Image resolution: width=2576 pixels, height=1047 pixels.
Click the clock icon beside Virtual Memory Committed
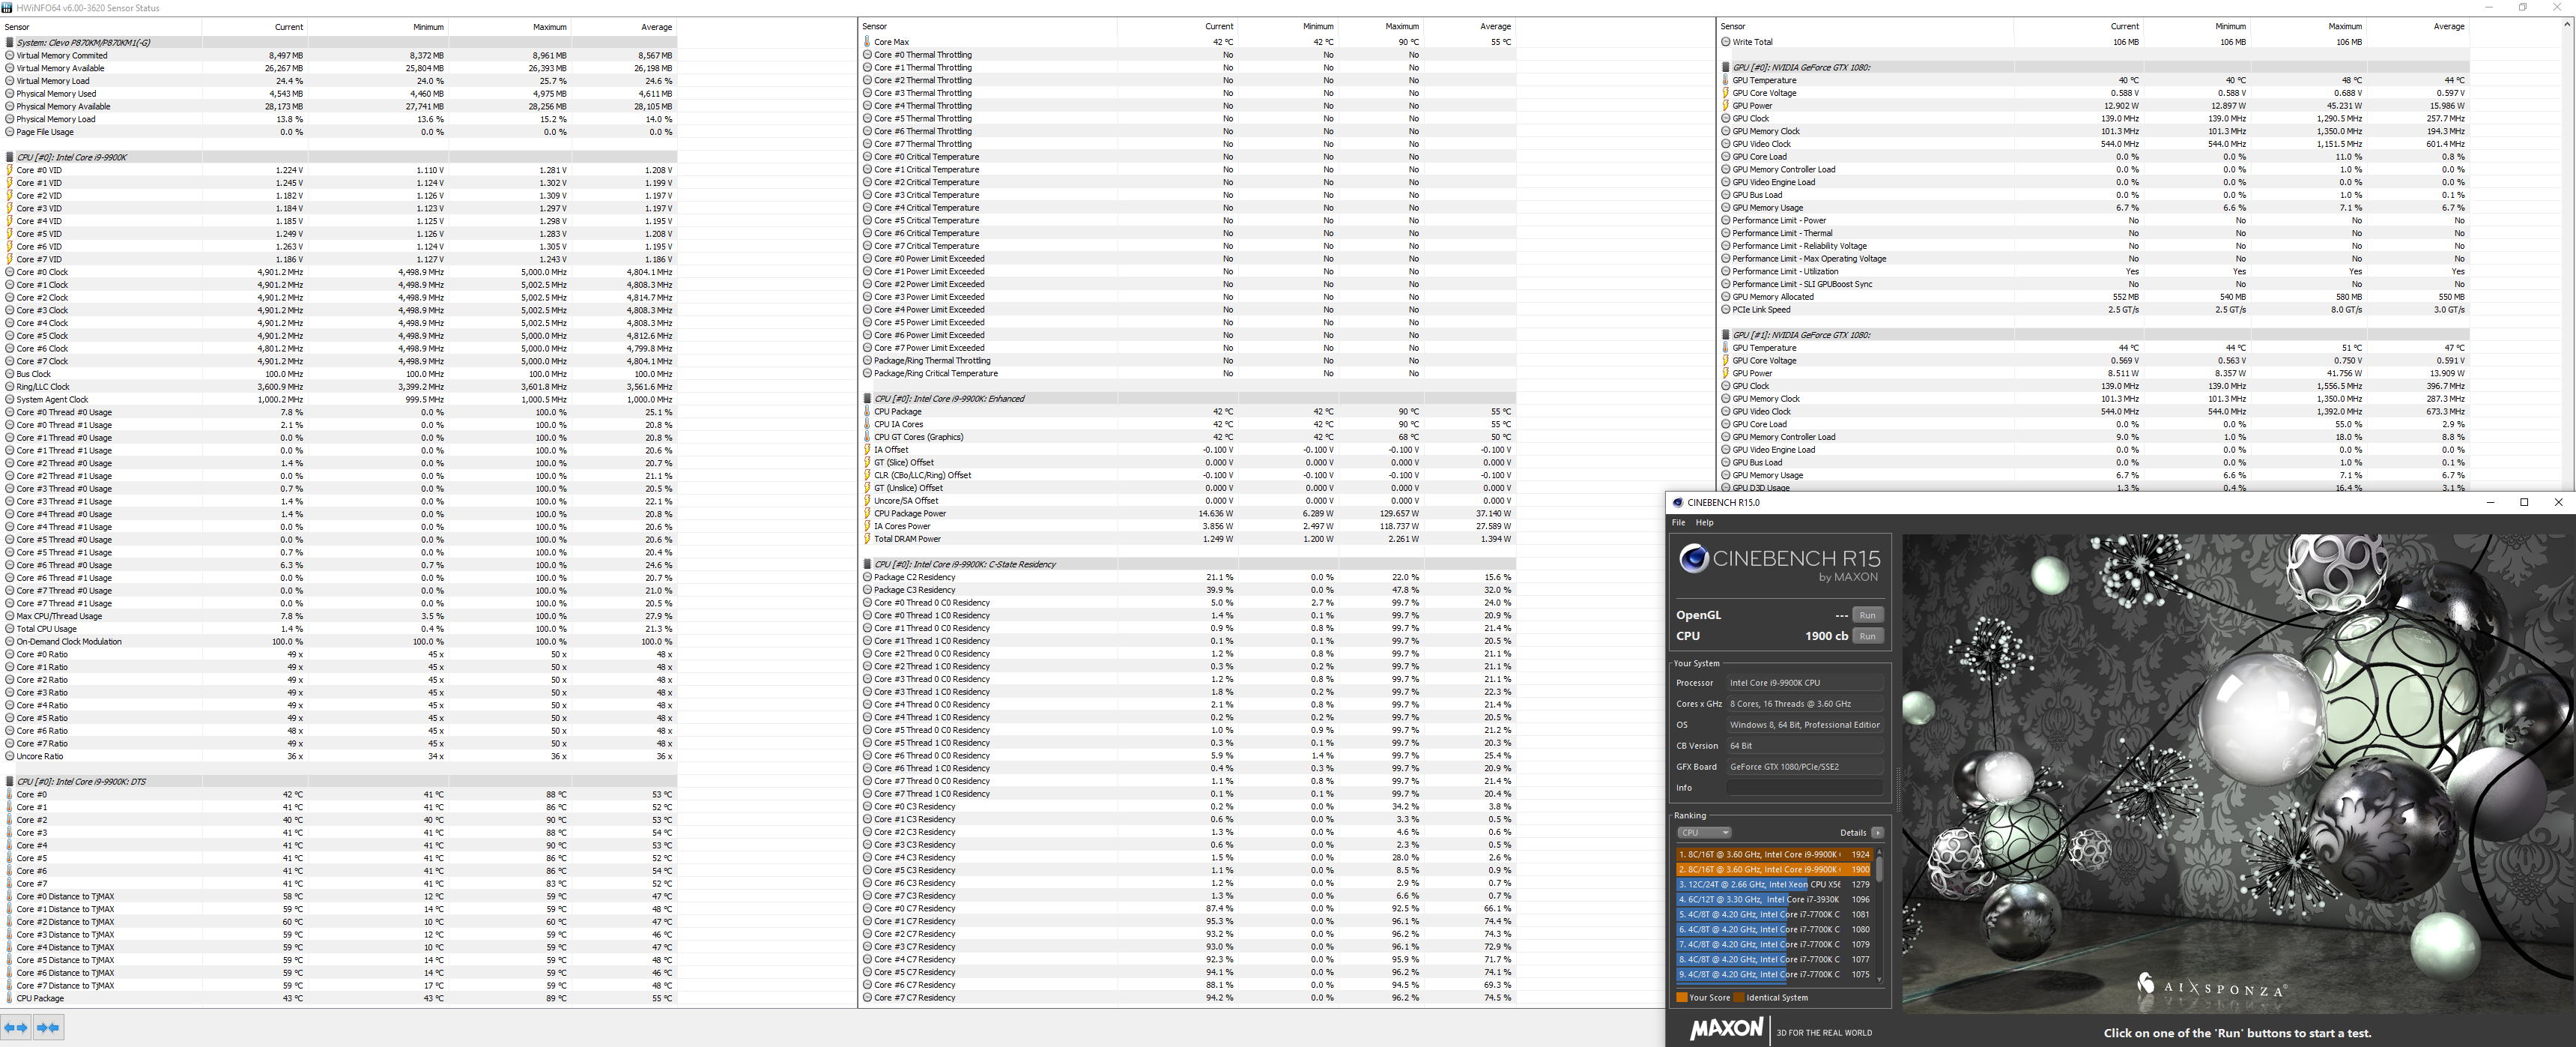10,56
